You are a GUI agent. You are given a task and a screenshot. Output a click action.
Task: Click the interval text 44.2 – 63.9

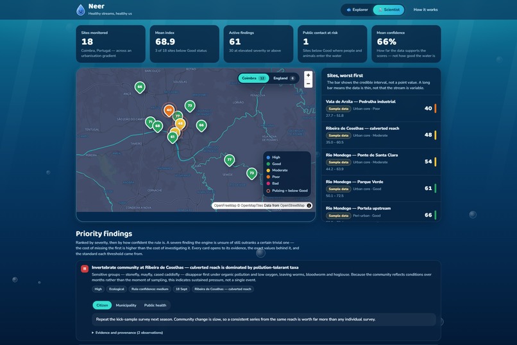[335, 169]
